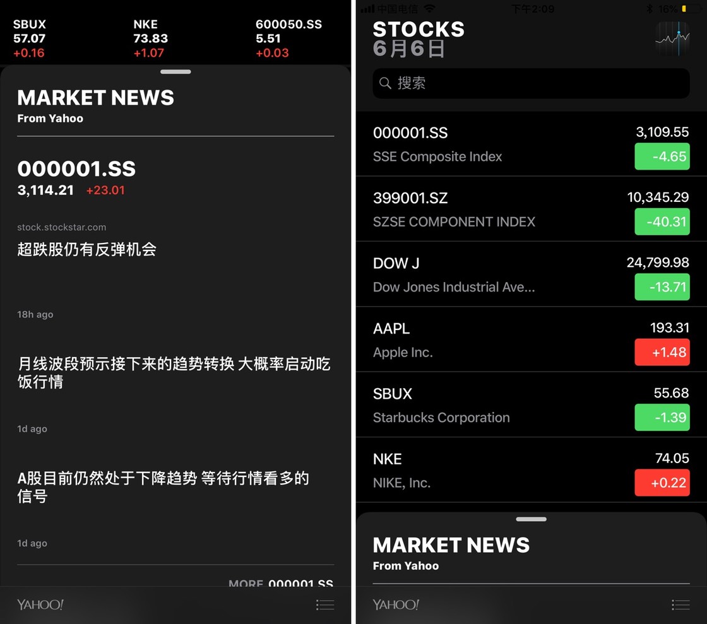Open the 600050.SS 5.51 ticker at top

click(288, 38)
